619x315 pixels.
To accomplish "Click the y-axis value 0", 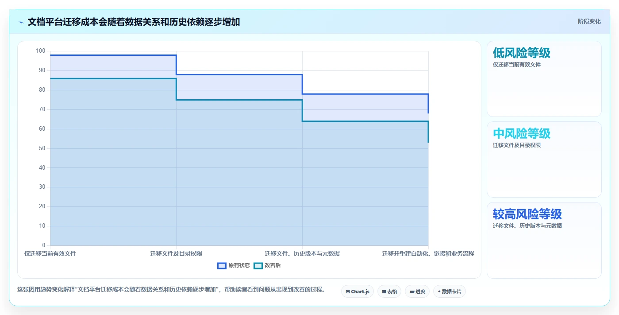I will pyautogui.click(x=44, y=245).
